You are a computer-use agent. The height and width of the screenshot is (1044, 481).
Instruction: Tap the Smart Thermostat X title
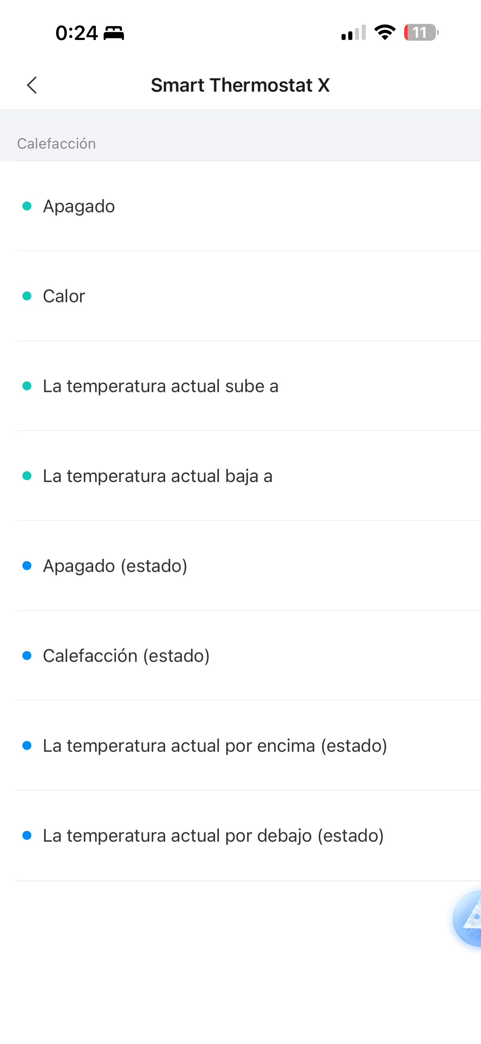click(240, 85)
